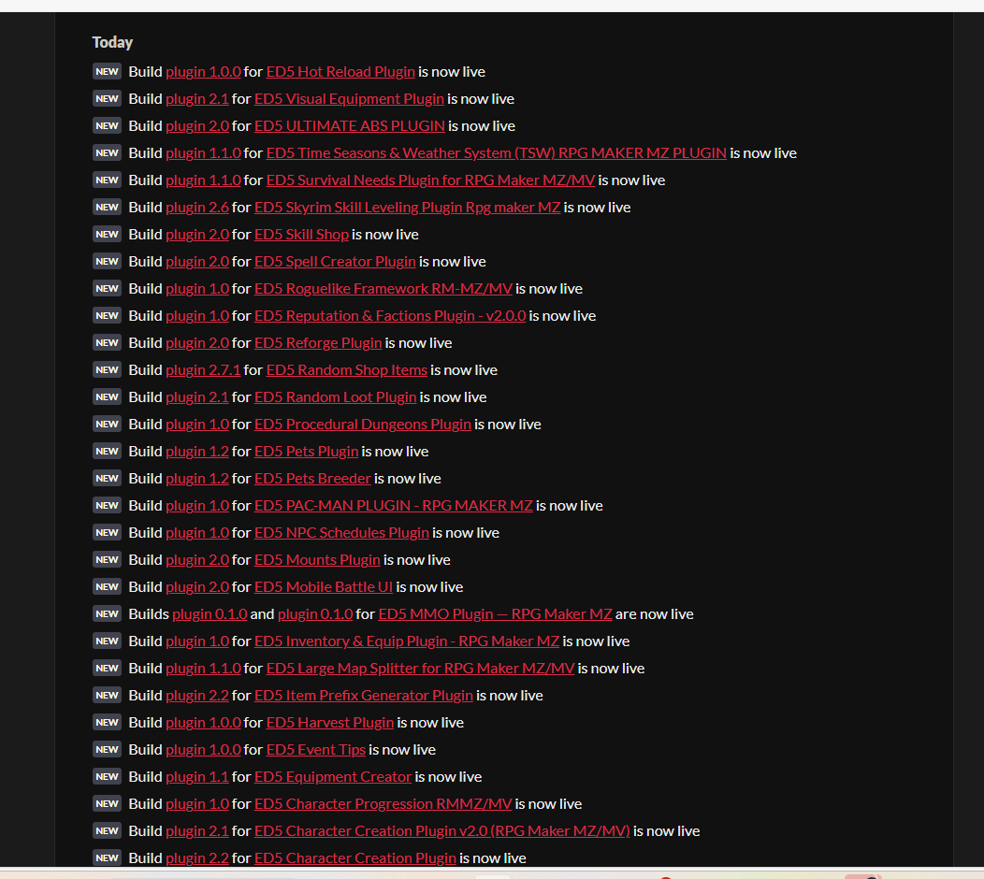Viewport: 984px width, 879px height.
Task: Open plugin 2.0 build for Spell Creator Plugin
Action: pos(197,261)
